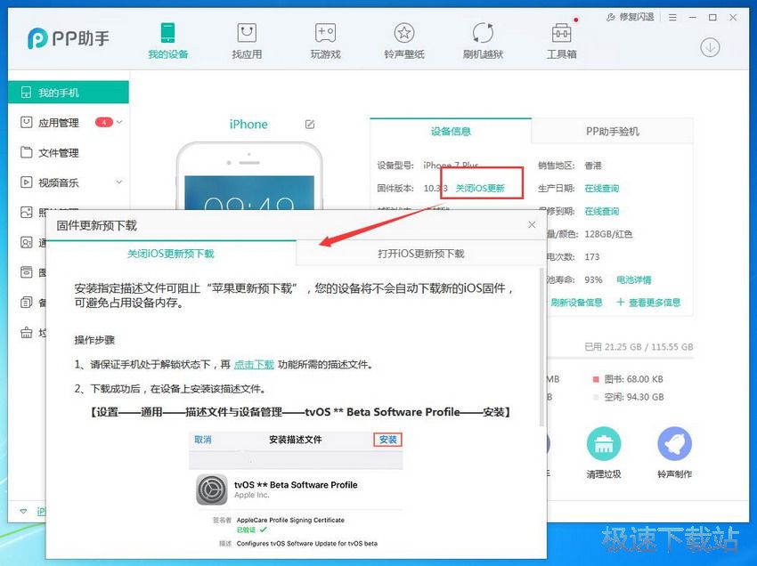Click the contacts sidebar icon
The width and height of the screenshot is (757, 566).
pyautogui.click(x=26, y=242)
